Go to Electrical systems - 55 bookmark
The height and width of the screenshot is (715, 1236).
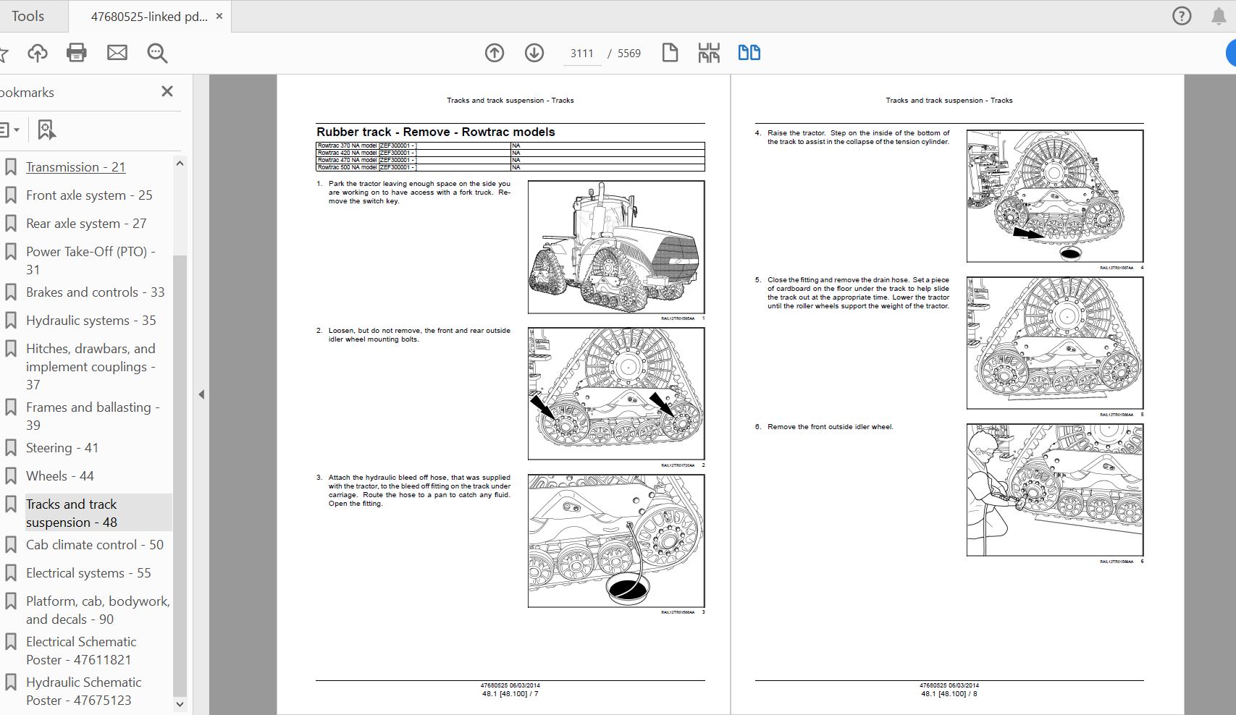coord(88,573)
